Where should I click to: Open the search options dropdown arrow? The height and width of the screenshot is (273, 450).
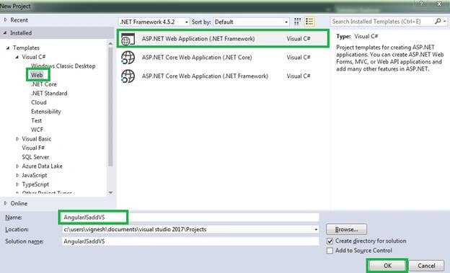click(444, 21)
